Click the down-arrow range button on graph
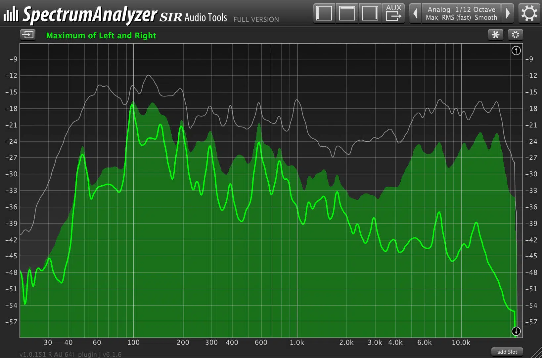The width and height of the screenshot is (542, 358). pos(516,331)
